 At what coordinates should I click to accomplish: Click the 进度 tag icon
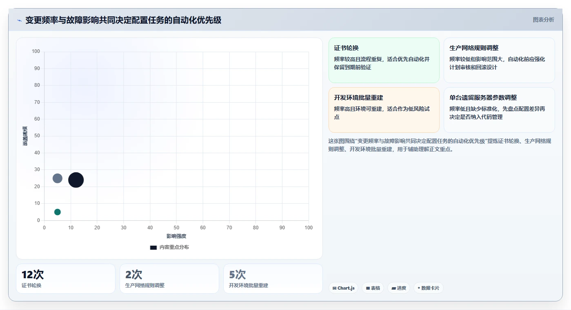coord(393,288)
